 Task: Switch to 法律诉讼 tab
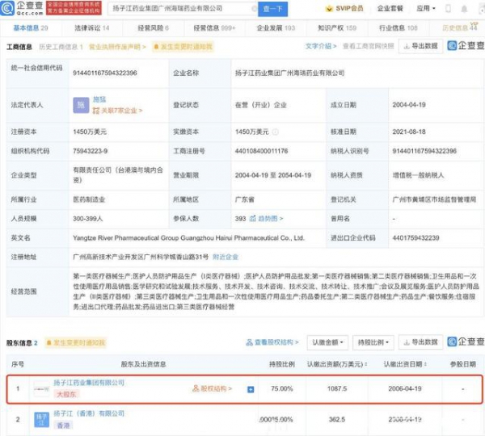(92, 28)
